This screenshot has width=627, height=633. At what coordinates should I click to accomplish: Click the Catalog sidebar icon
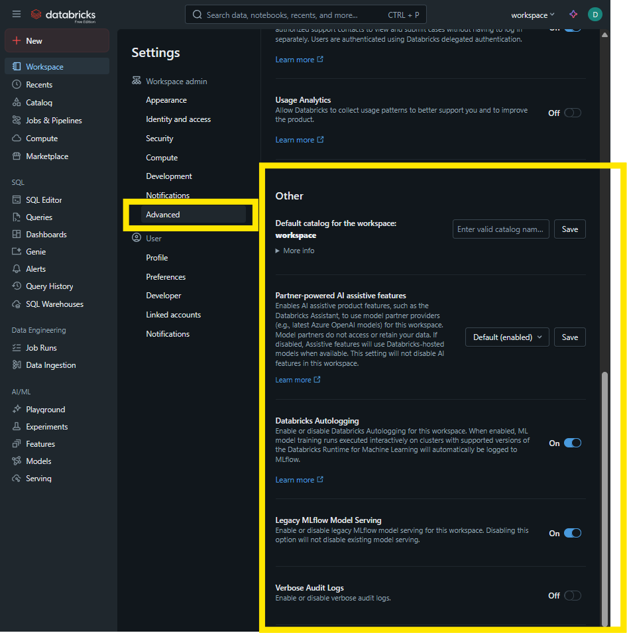tap(17, 102)
